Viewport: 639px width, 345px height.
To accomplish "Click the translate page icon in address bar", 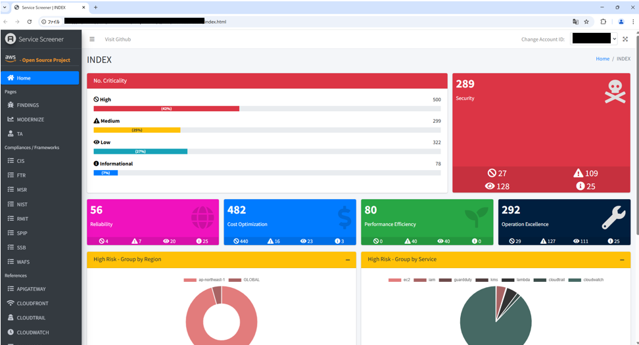I will tap(575, 22).
